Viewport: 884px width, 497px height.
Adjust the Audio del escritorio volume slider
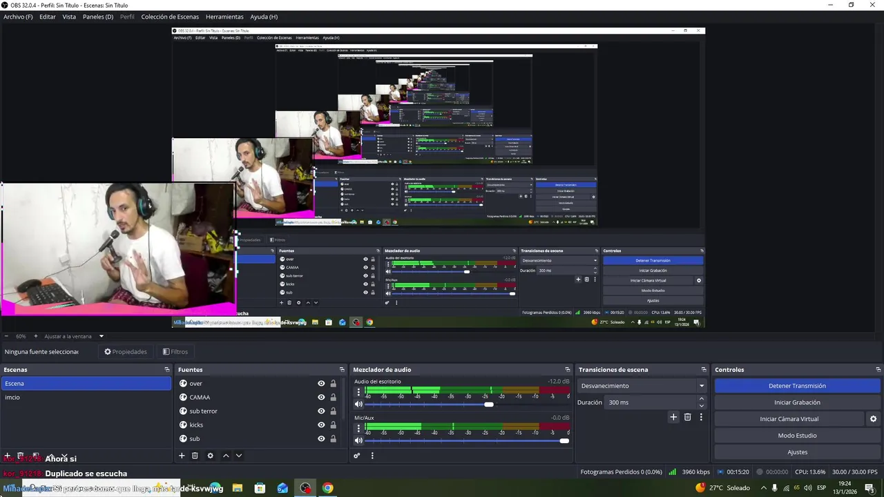tap(466, 405)
